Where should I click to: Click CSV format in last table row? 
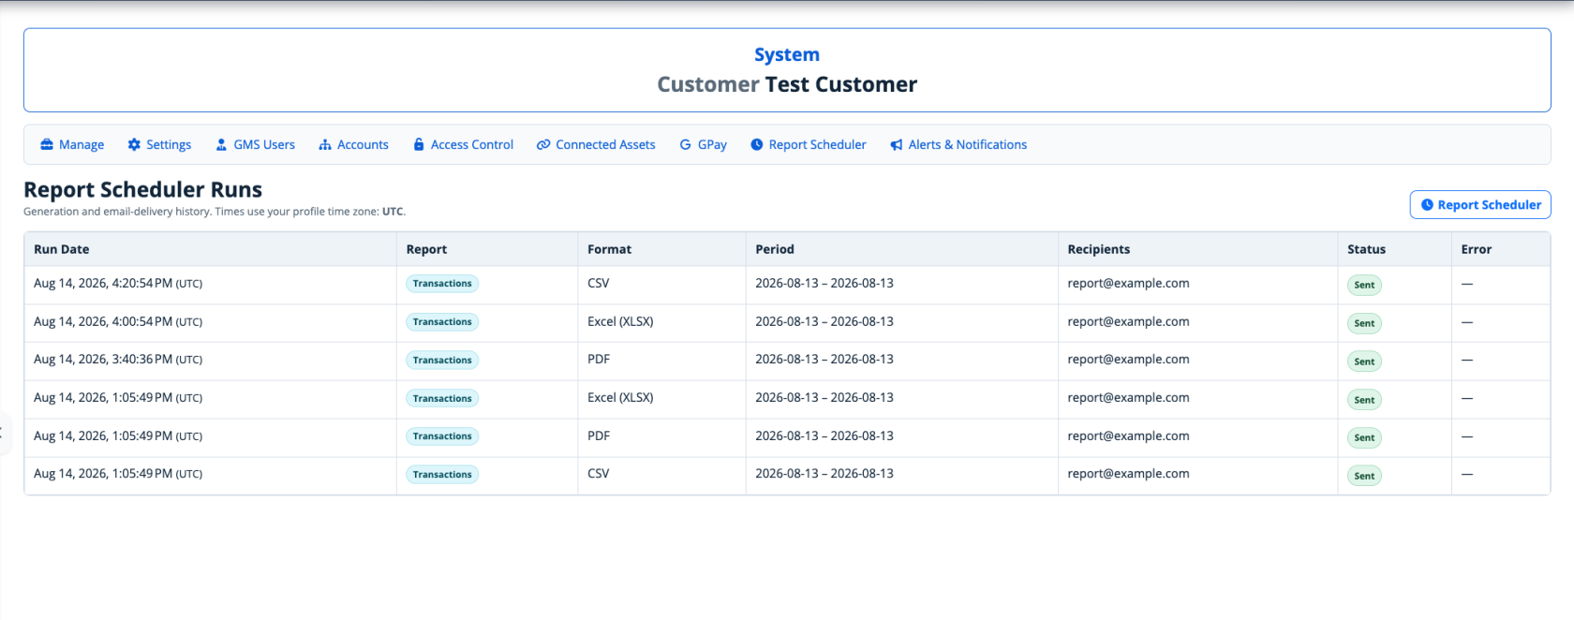pos(599,474)
